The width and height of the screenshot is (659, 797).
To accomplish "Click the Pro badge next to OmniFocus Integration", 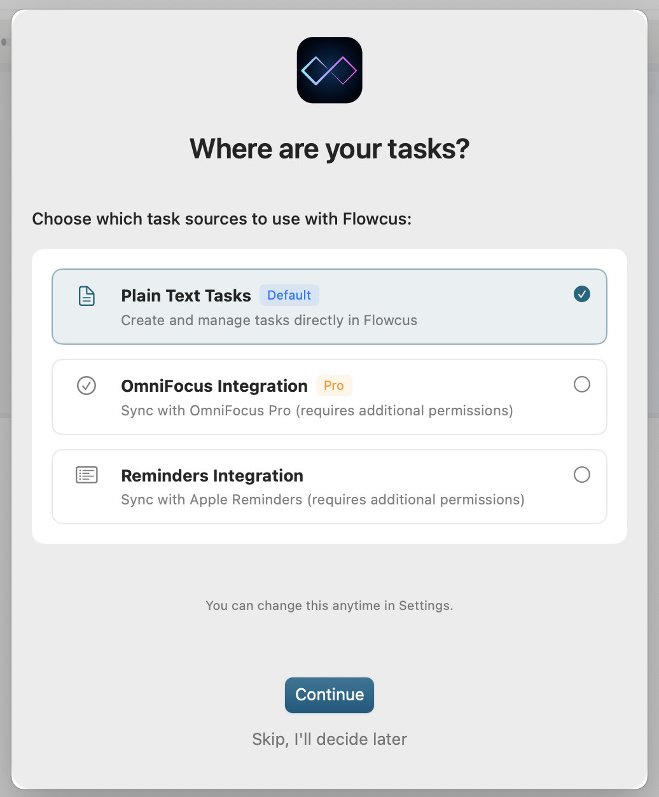I will (334, 385).
